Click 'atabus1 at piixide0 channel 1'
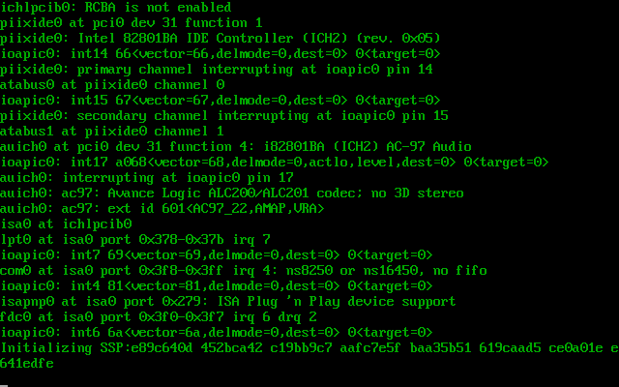The image size is (619, 387). pos(112,131)
